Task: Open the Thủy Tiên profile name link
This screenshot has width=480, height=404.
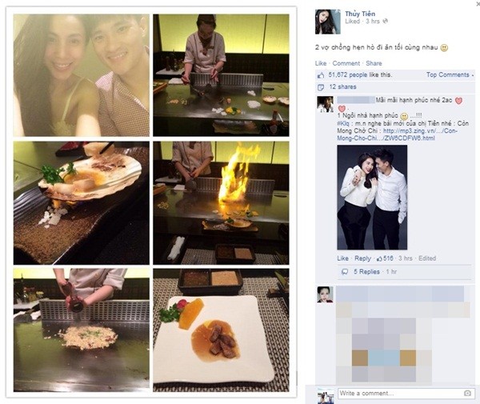Action: (360, 14)
